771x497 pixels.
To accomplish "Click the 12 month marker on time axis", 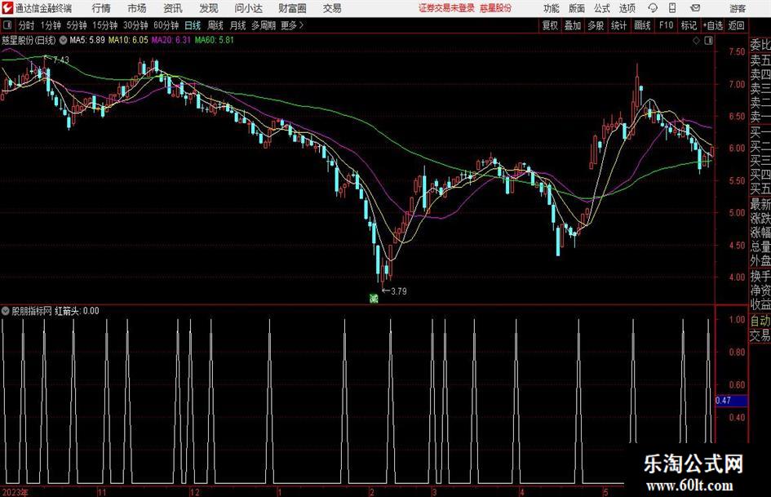I will tap(195, 492).
